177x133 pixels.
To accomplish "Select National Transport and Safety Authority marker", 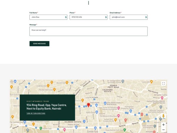I will [x=161, y=107].
